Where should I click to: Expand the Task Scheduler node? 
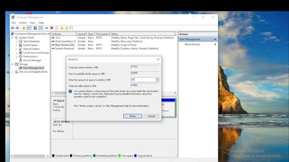(x=17, y=41)
